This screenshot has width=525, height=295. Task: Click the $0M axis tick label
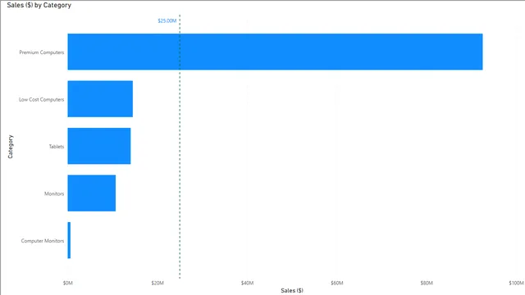67,283
